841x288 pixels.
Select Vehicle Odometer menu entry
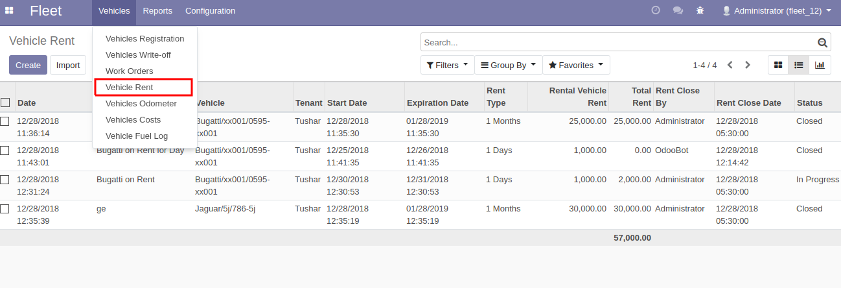click(x=141, y=103)
